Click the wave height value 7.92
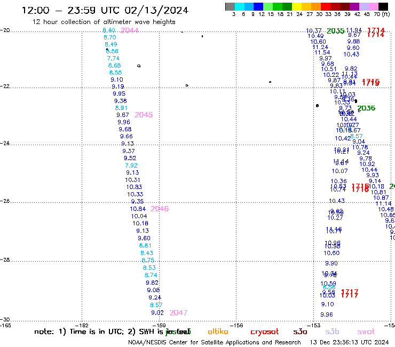This screenshot has height=347, width=395. click(x=131, y=165)
